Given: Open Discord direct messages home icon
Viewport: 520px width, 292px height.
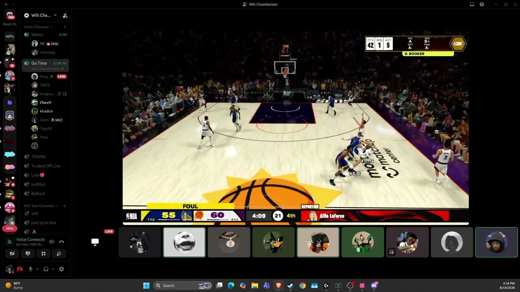Looking at the screenshot, I should 10,15.
